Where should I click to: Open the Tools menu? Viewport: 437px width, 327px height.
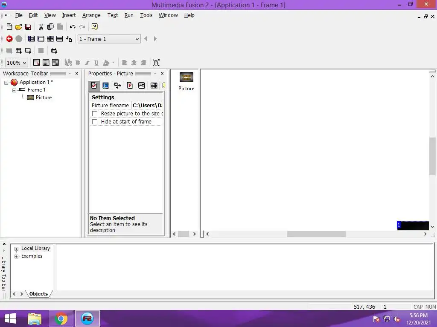click(x=146, y=15)
